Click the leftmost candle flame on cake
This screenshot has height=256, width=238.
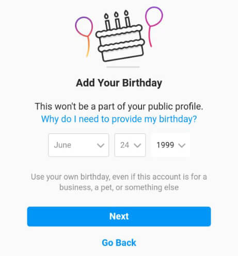click(106, 16)
